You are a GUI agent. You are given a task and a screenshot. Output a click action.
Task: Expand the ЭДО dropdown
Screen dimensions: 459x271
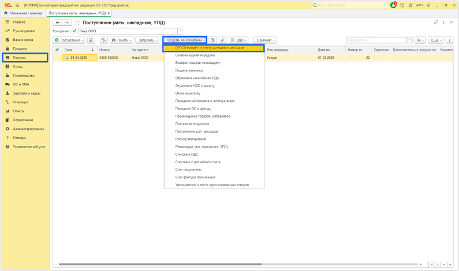pyautogui.click(x=239, y=40)
